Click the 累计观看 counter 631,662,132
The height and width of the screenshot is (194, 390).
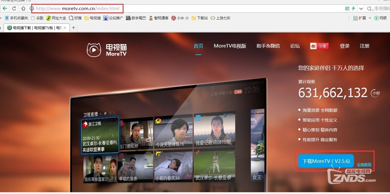tap(333, 93)
